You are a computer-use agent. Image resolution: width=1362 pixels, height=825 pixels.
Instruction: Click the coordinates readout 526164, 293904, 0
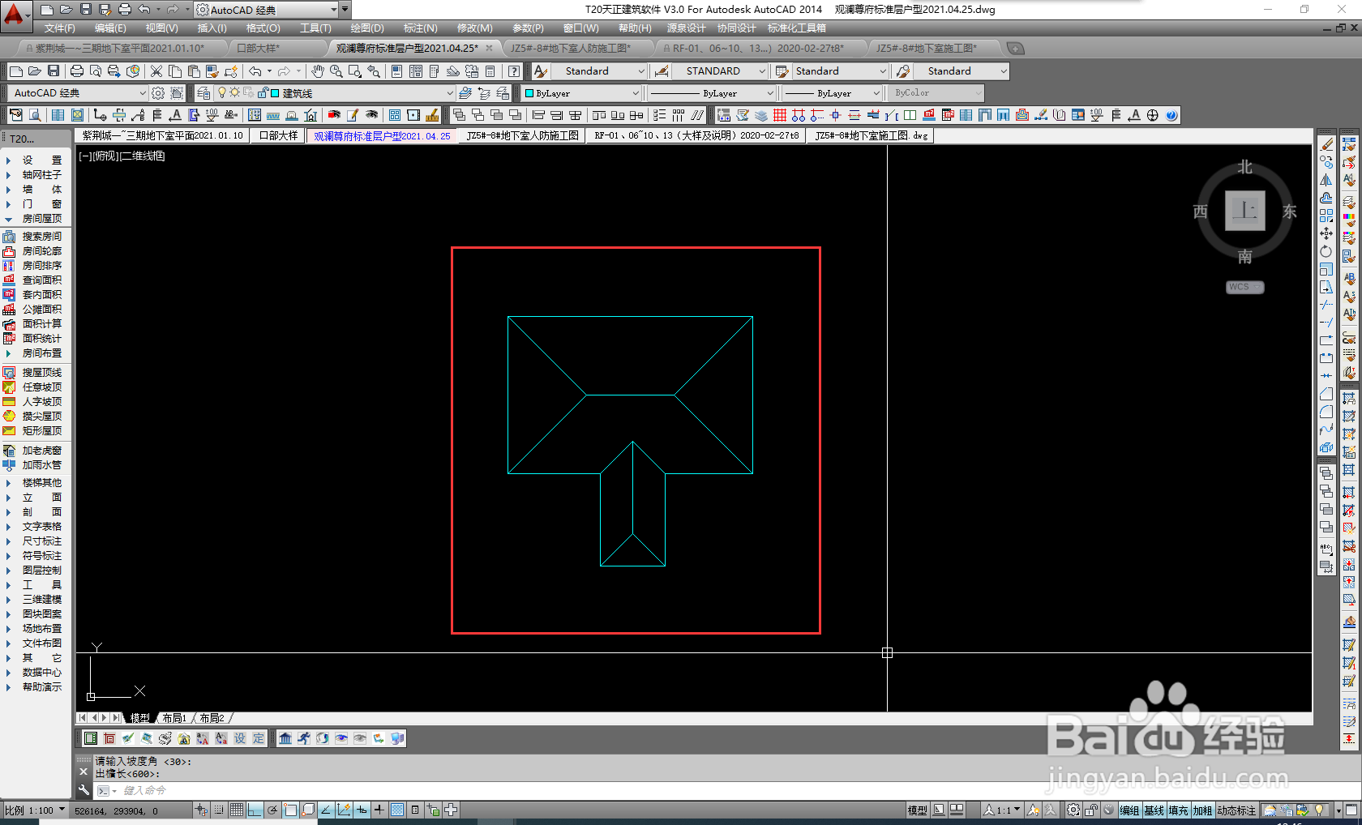coord(117,810)
